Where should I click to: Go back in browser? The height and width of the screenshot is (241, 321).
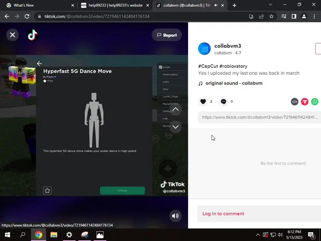(x=7, y=16)
